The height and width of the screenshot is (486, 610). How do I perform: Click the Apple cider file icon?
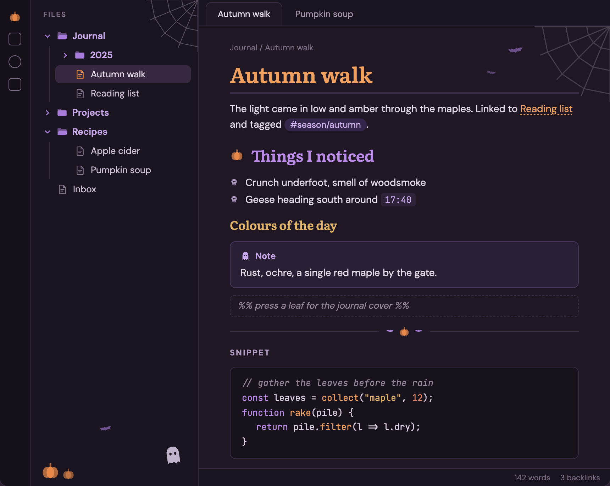pos(80,151)
